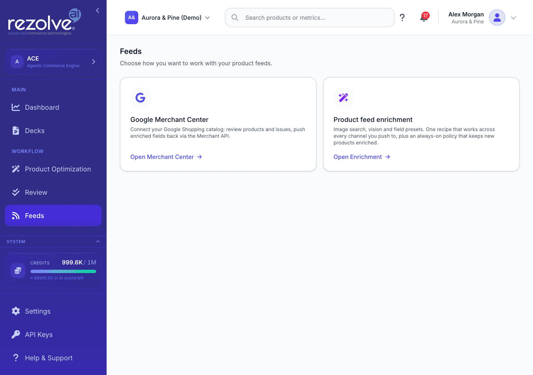533x375 pixels.
Task: Click the Review double-check icon
Action: click(x=16, y=192)
